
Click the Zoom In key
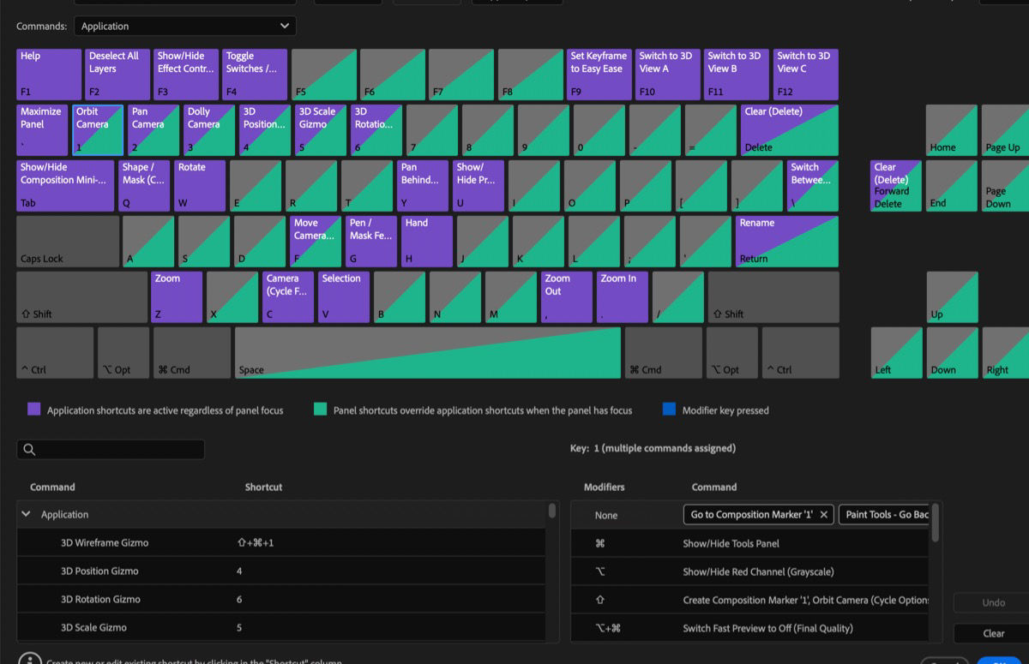click(x=622, y=296)
